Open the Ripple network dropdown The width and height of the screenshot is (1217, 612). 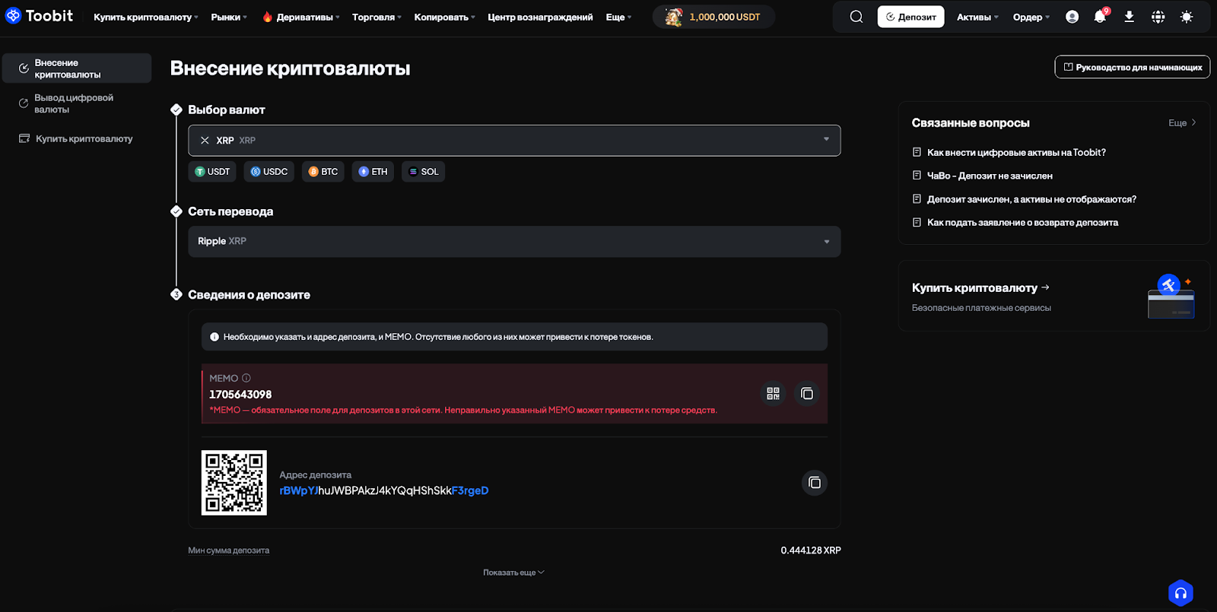pos(514,242)
